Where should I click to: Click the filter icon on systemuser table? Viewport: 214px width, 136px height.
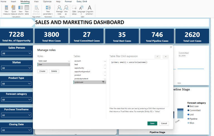pos(103,82)
